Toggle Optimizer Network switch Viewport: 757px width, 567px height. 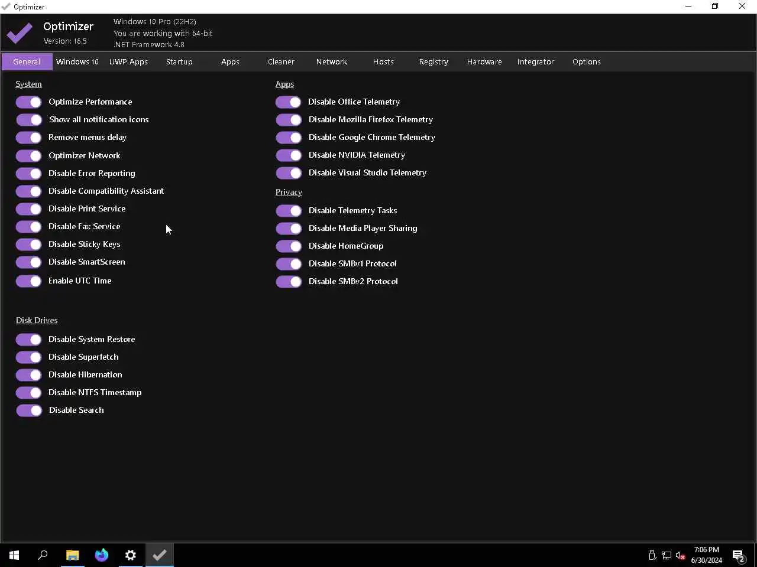(x=28, y=156)
